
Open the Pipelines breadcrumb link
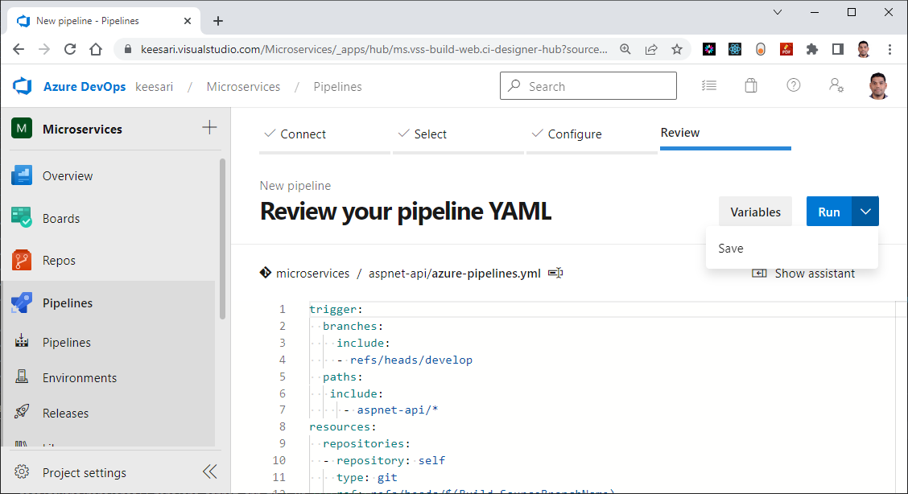pyautogui.click(x=337, y=86)
